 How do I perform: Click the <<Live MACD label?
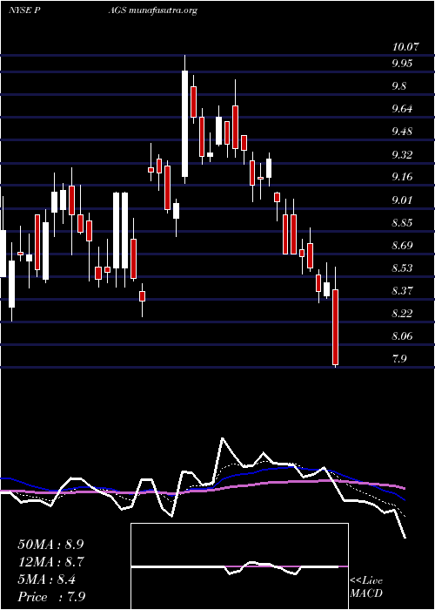tap(366, 586)
